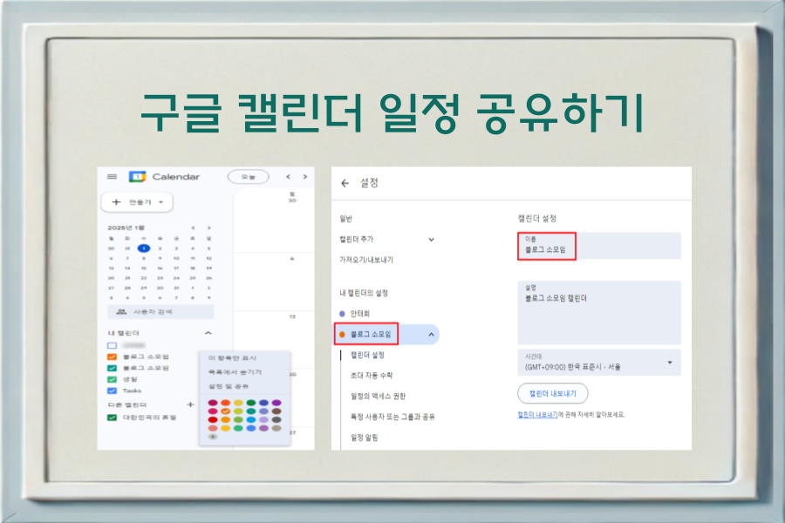Add another calendar with 다른 캘린더 plus
The width and height of the screenshot is (785, 523).
click(x=190, y=404)
